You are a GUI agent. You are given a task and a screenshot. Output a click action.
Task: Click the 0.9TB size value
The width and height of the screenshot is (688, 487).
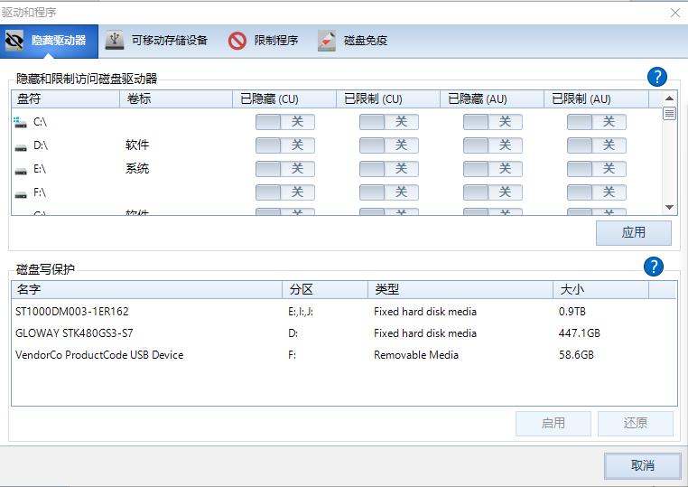click(572, 312)
